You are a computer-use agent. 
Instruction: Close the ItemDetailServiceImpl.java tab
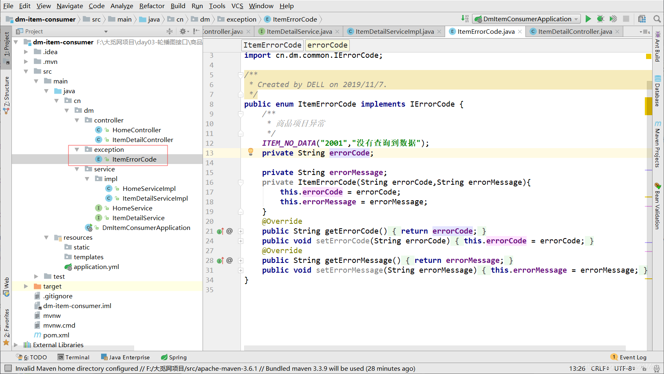pos(439,32)
